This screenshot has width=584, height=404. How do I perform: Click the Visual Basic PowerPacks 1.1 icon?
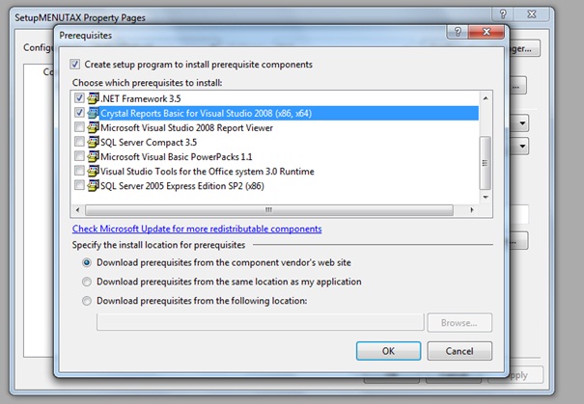(93, 156)
